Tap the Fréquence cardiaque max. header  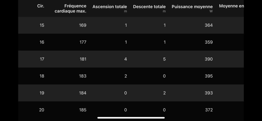pyautogui.click(x=70, y=9)
